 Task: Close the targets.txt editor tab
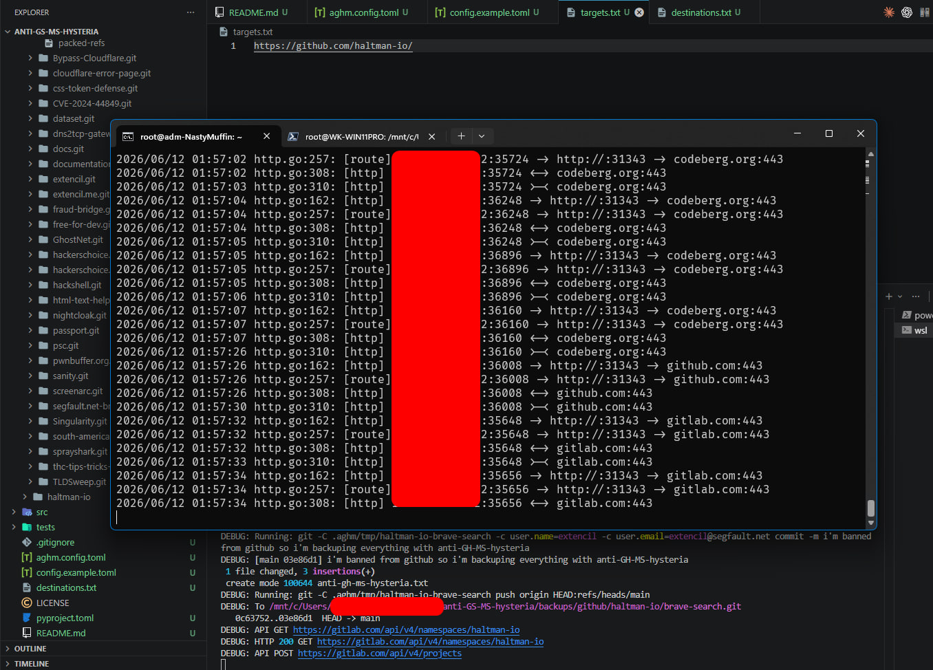(639, 12)
